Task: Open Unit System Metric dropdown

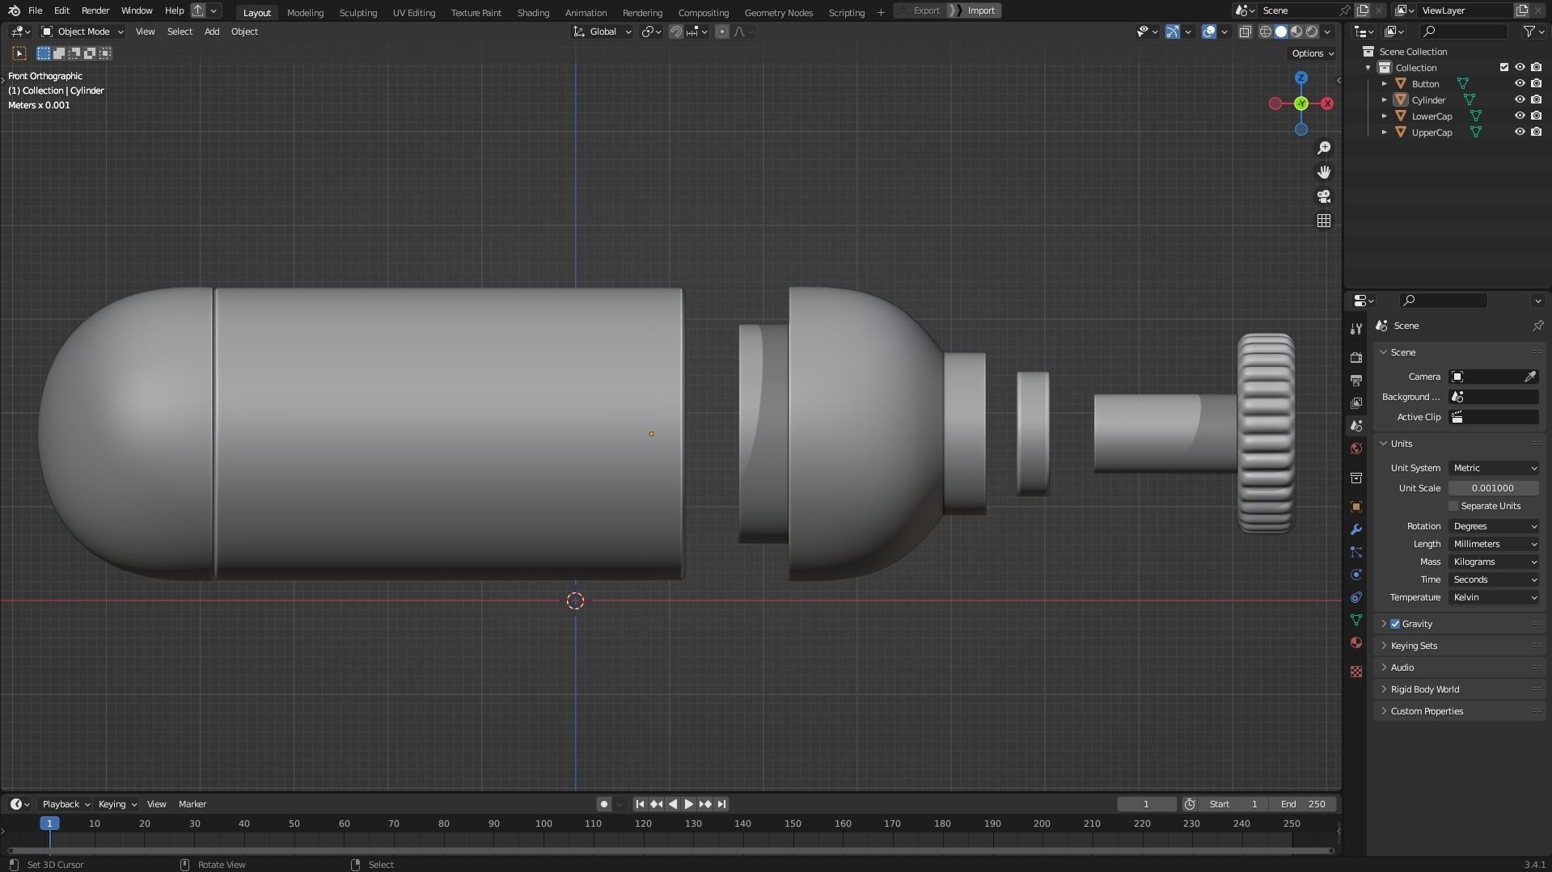Action: pos(1494,468)
